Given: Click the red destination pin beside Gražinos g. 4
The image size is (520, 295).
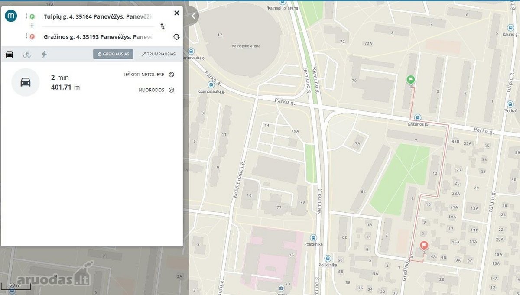Looking at the screenshot, I should click(32, 37).
